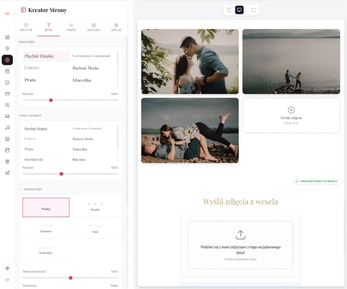The image size is (347, 289).
Task: Switch to mobile preview device icon
Action: (x=229, y=10)
